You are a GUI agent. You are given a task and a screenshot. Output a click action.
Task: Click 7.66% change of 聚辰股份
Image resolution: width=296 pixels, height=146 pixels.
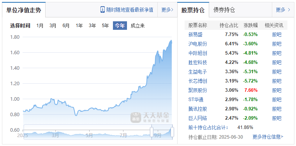click(251, 90)
